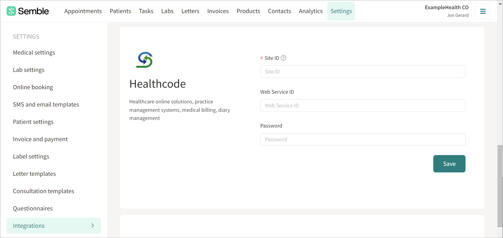This screenshot has height=238, width=503.
Task: Click the vertical scrollbar thumb
Action: 500,186
